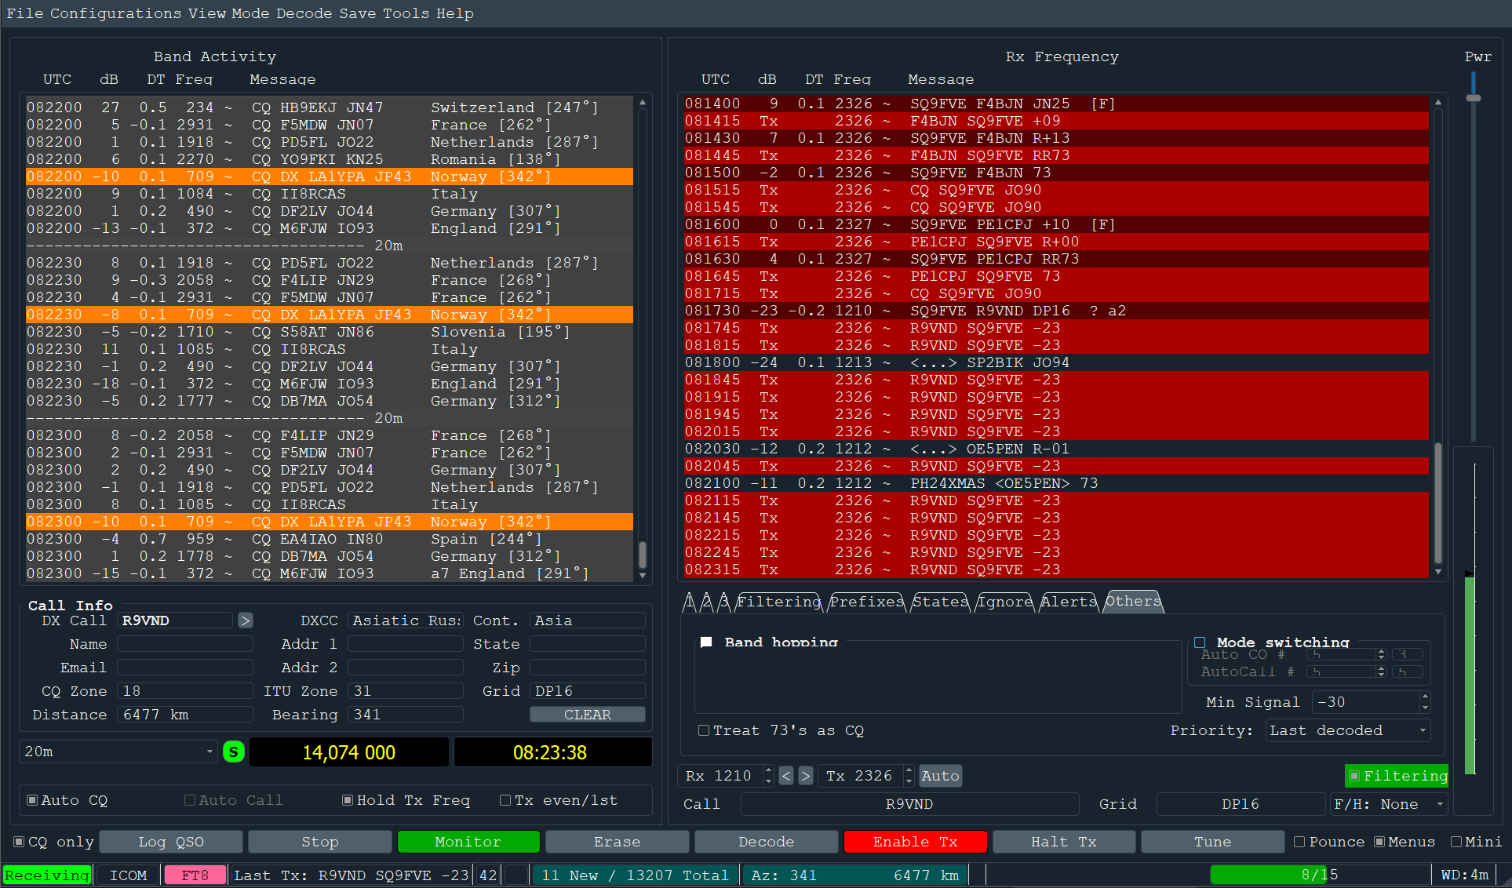The width and height of the screenshot is (1512, 888).
Task: Click the red Enable Tx button
Action: (915, 842)
